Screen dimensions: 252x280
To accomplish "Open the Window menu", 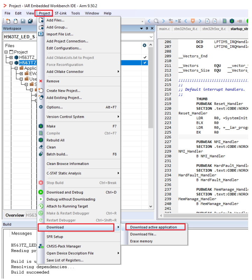I will [92, 13].
